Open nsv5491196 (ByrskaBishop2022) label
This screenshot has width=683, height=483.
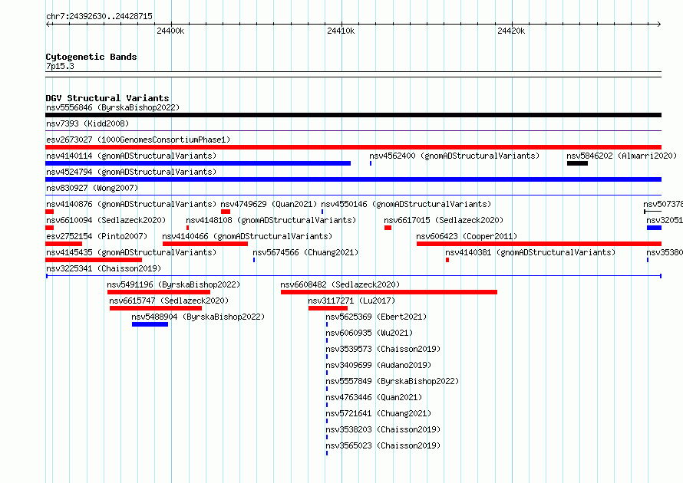(173, 284)
